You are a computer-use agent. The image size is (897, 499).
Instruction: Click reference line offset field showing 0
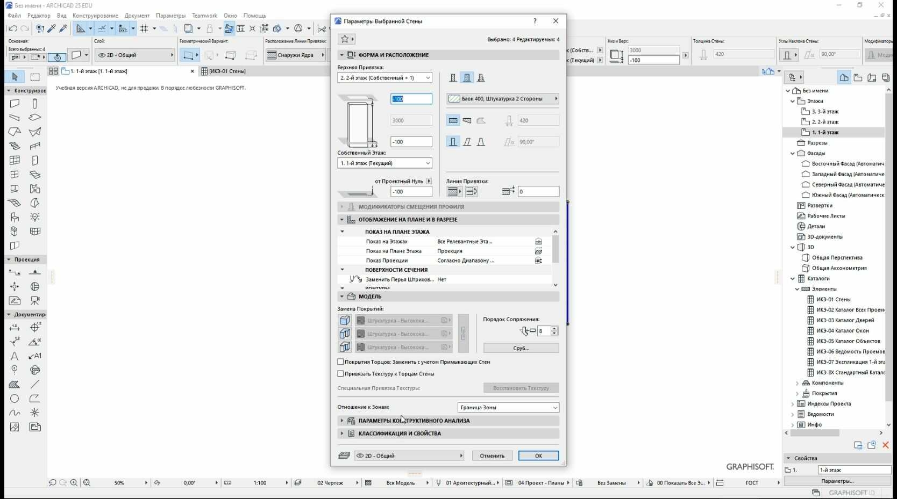(538, 191)
